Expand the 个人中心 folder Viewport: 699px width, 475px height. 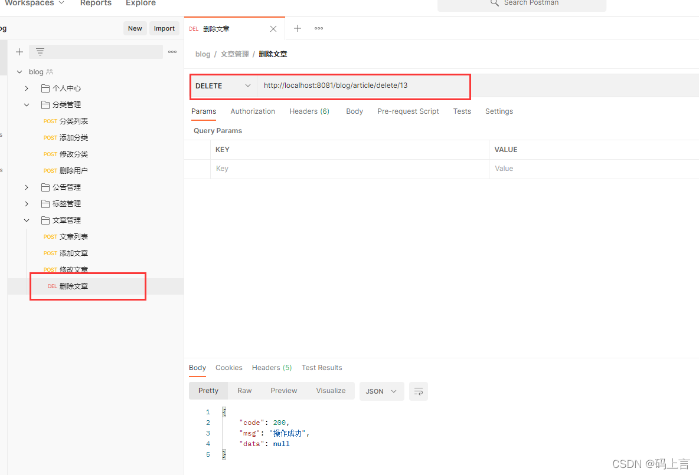[x=27, y=88]
